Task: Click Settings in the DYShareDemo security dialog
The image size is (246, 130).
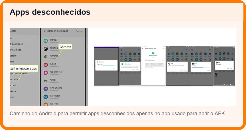Action: pyautogui.click(x=138, y=70)
